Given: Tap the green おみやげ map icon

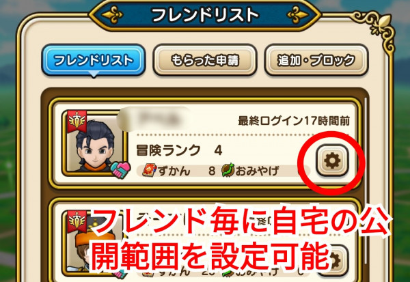Looking at the screenshot, I should coord(228,171).
